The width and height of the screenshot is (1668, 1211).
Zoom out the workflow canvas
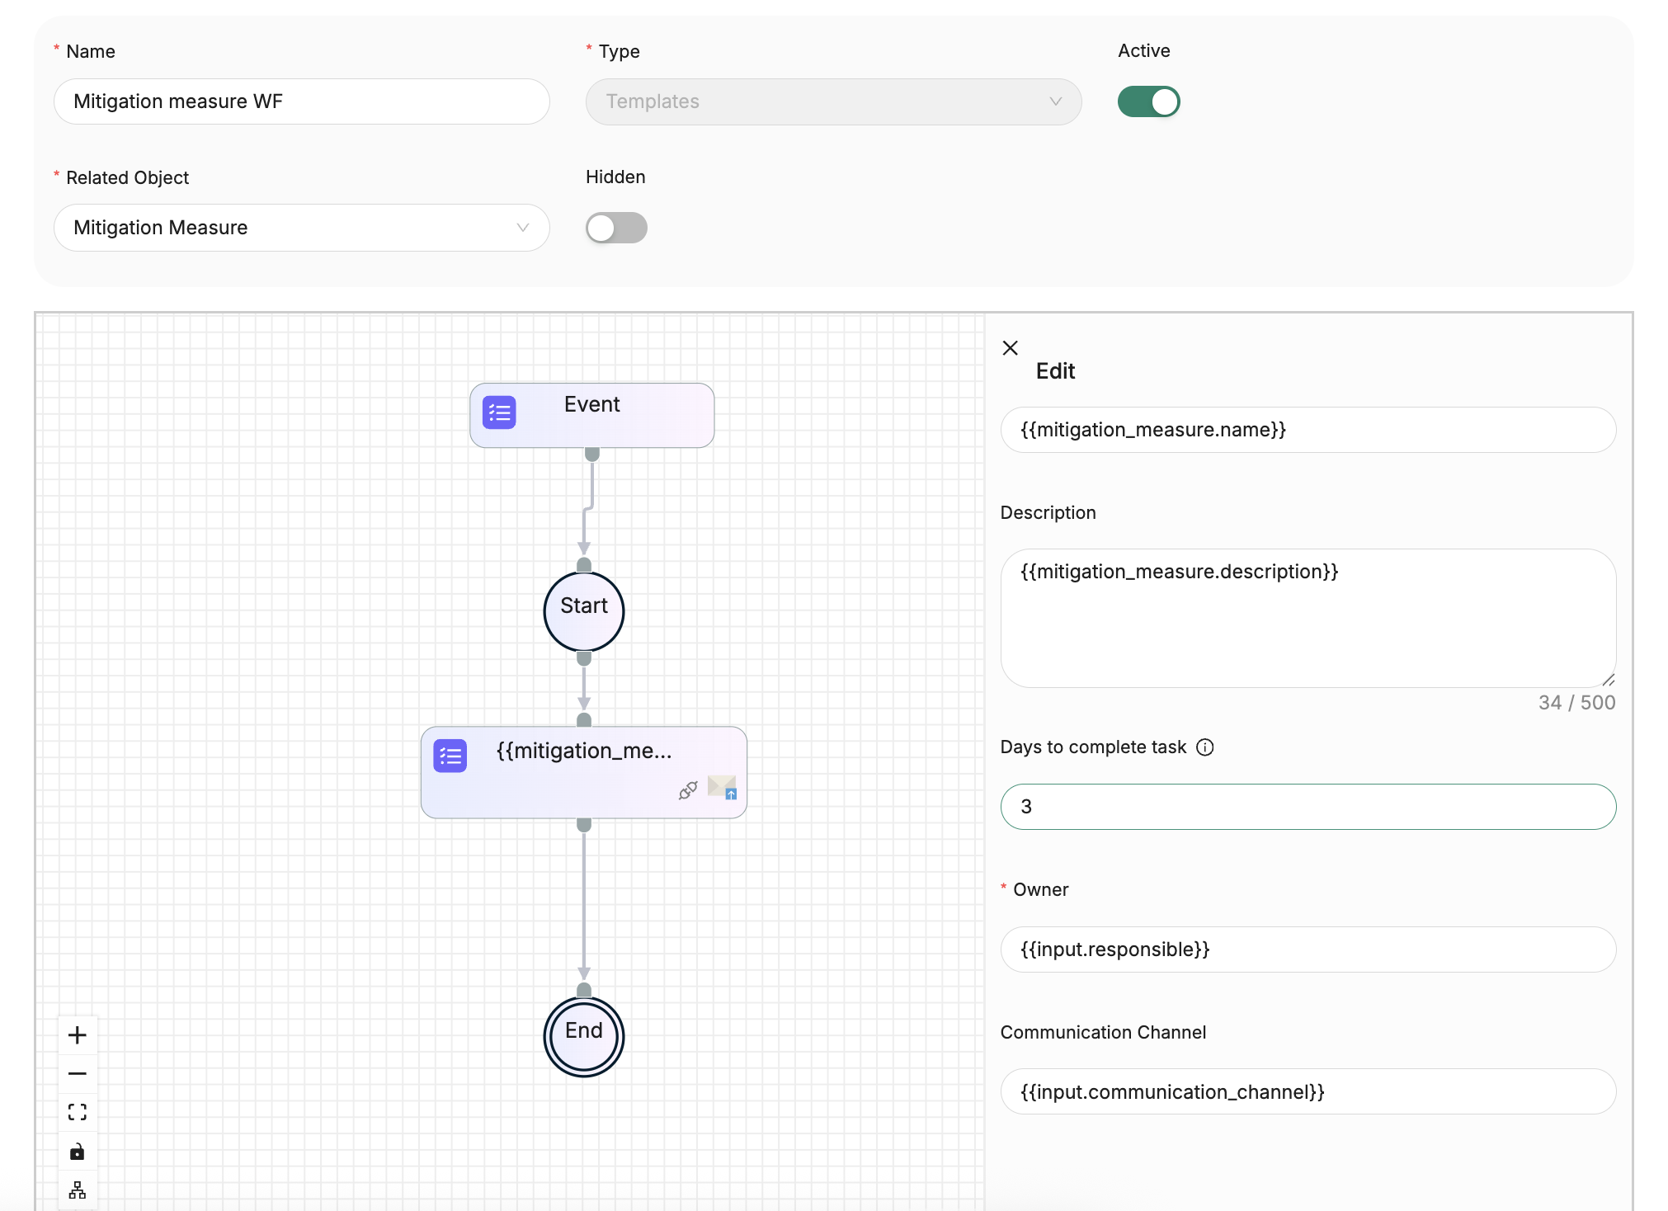tap(78, 1074)
